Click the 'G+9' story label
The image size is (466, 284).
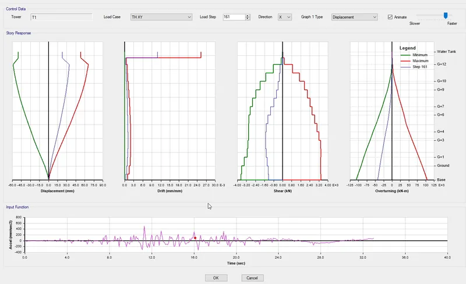click(x=440, y=90)
